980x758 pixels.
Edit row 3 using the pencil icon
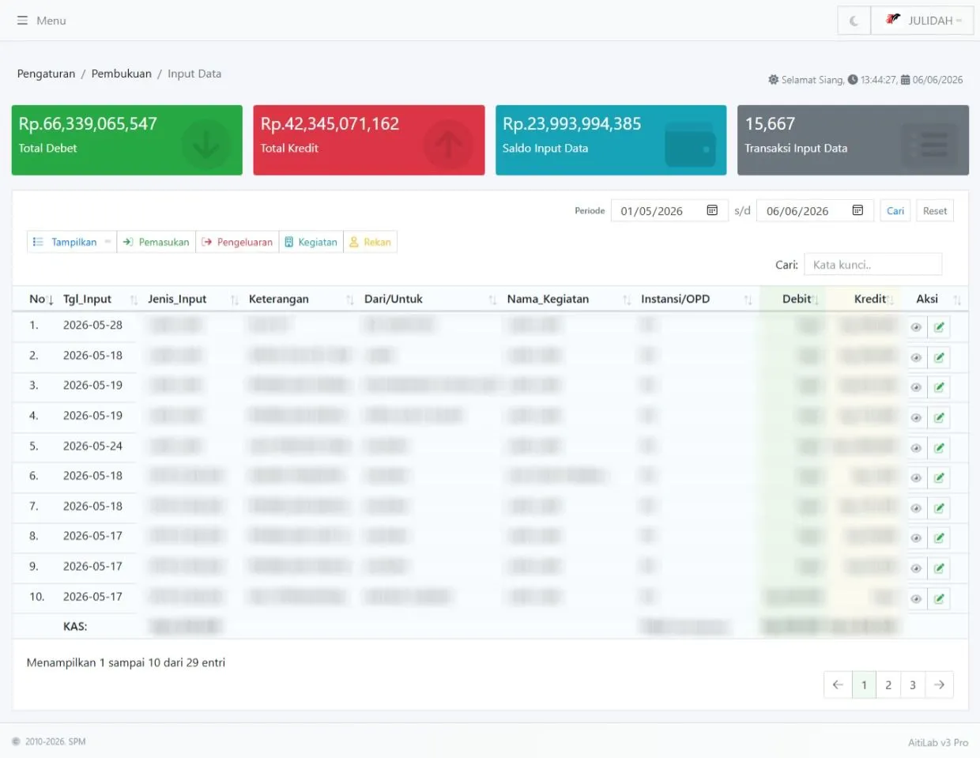tap(939, 387)
